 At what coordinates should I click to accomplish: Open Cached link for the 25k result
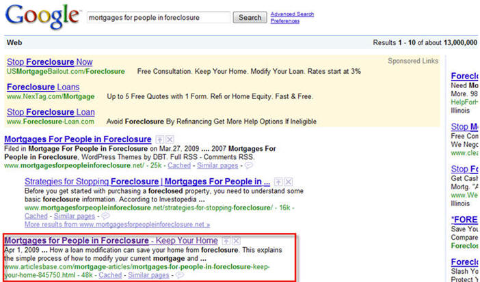179,165
